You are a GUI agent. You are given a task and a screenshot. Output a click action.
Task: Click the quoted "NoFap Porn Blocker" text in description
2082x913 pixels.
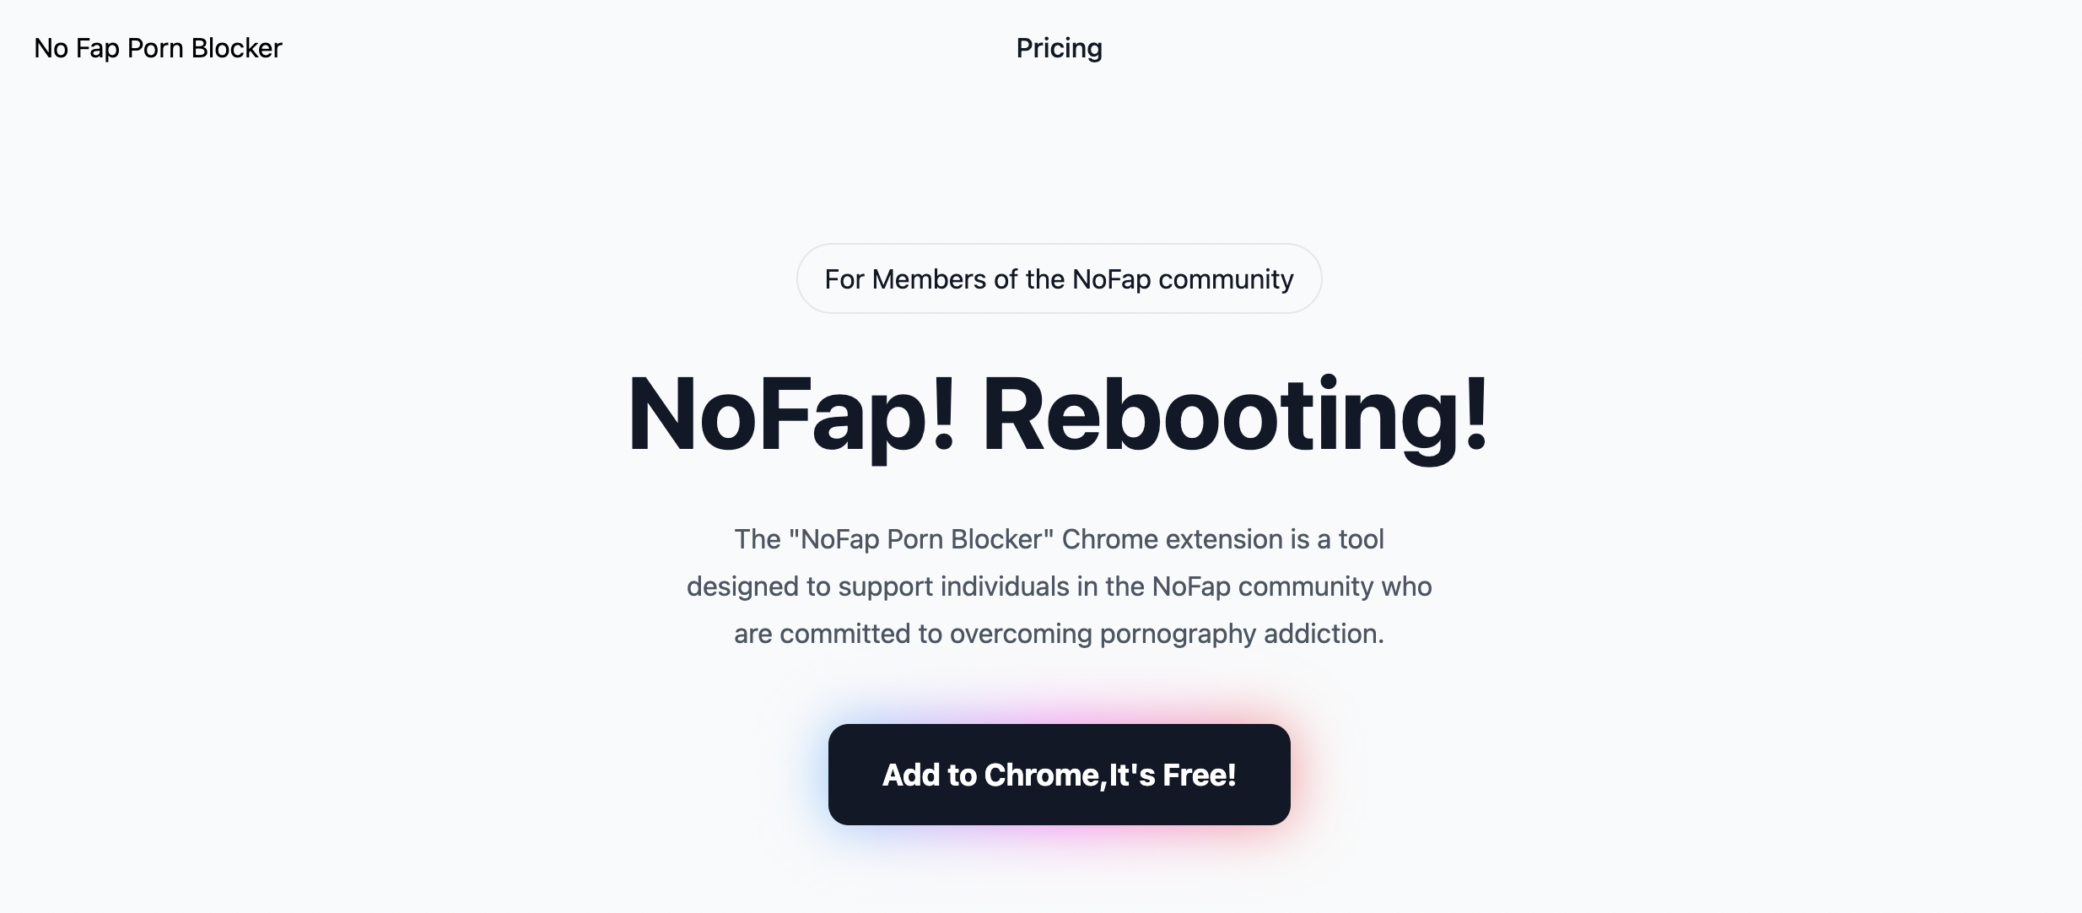(921, 539)
